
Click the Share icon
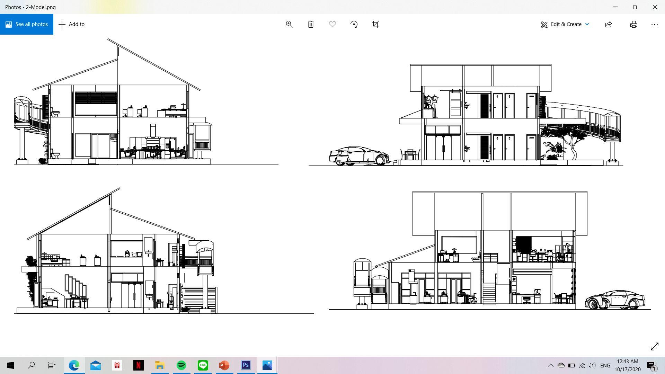click(609, 24)
